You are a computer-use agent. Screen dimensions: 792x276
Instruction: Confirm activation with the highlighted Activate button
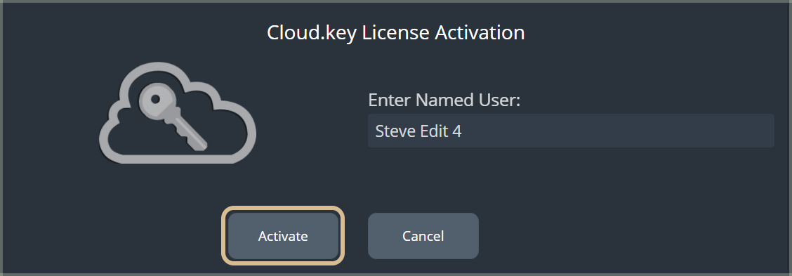pos(283,235)
